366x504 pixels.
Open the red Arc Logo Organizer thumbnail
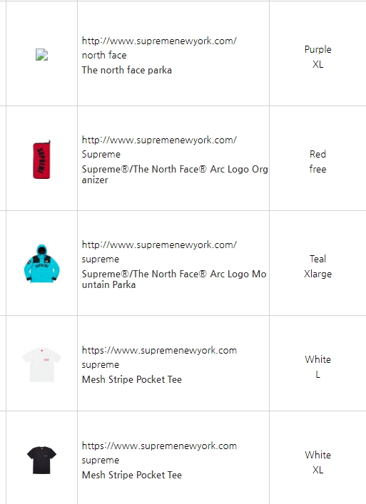41,160
